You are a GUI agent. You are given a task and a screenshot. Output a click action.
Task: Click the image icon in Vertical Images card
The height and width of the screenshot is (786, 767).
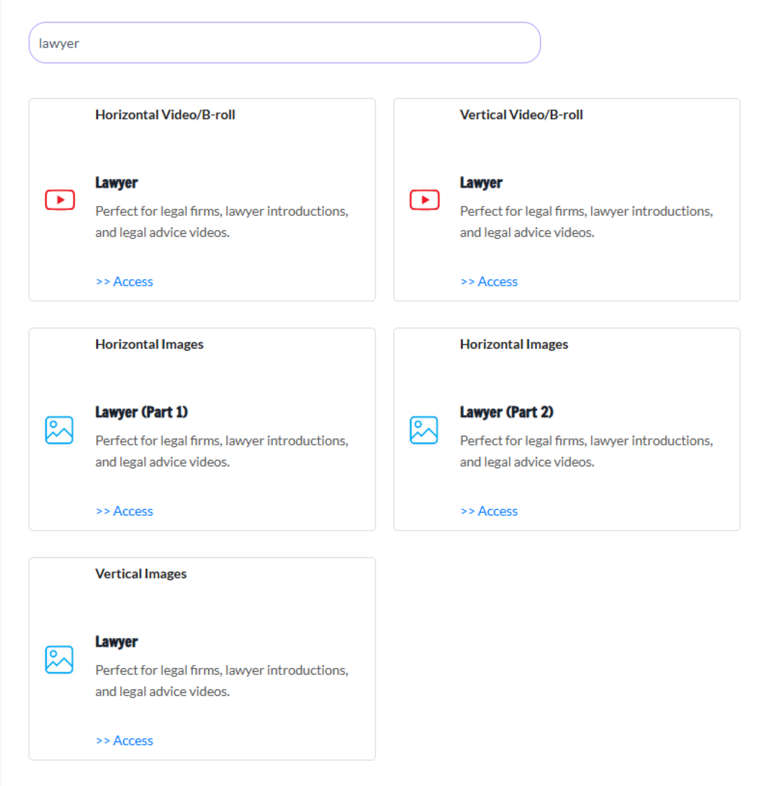pyautogui.click(x=59, y=659)
